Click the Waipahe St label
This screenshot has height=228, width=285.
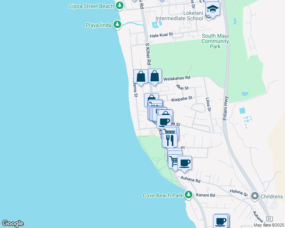[x=182, y=99]
